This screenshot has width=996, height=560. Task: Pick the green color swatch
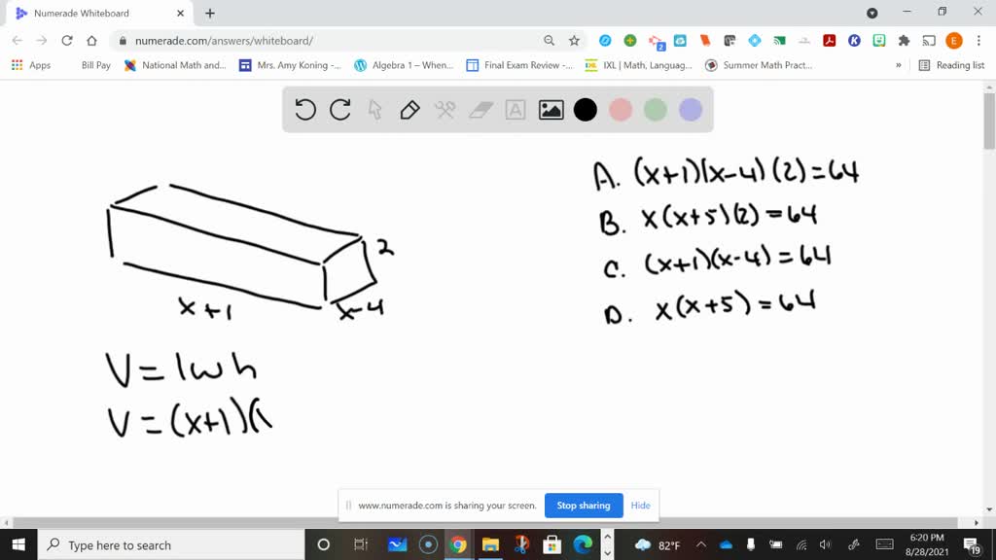[x=655, y=110]
